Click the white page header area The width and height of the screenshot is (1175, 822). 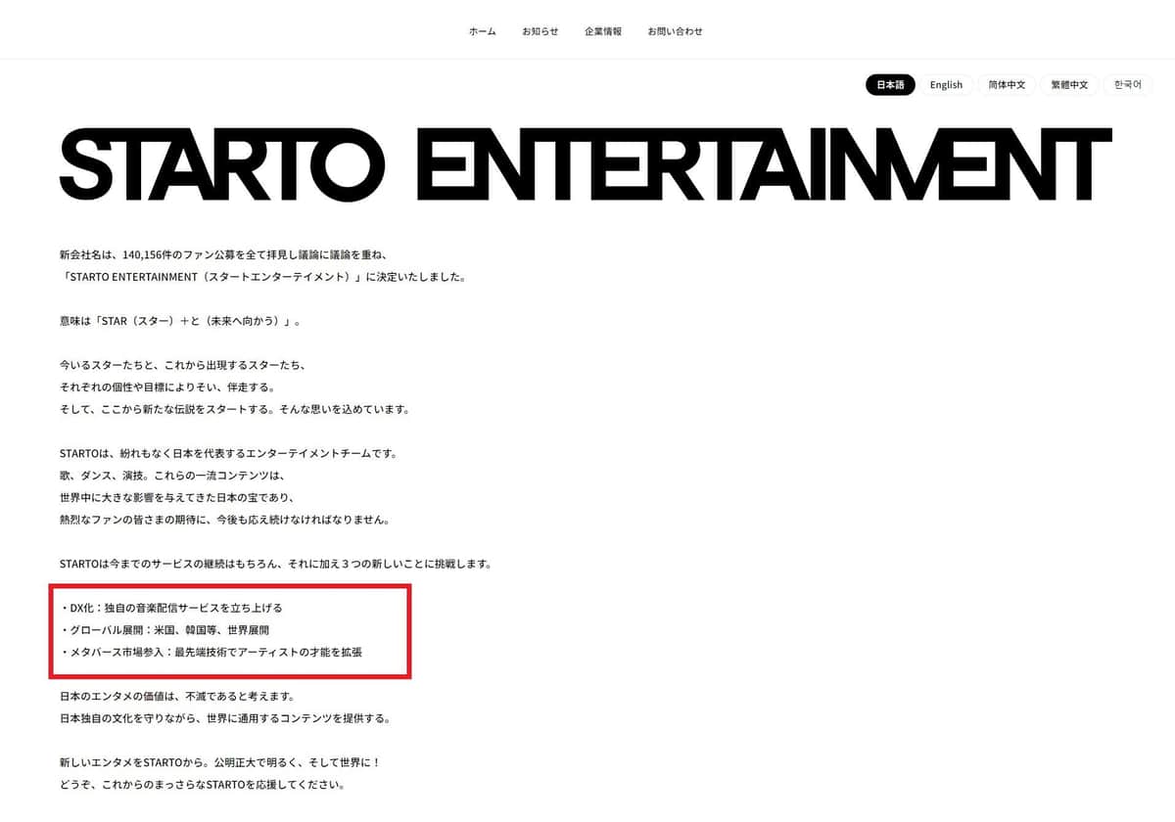point(196,30)
